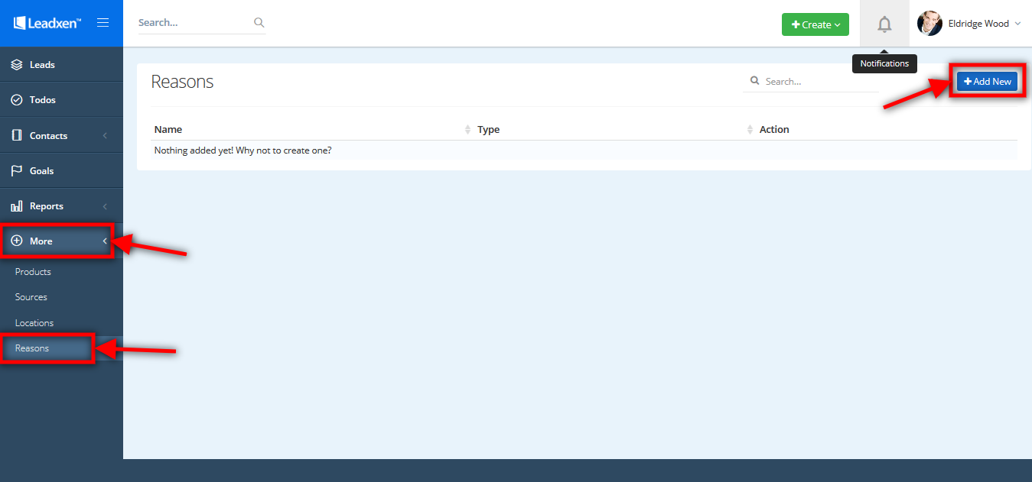Click the Leadxen logo
Viewport: 1032px width, 482px height.
click(x=47, y=23)
